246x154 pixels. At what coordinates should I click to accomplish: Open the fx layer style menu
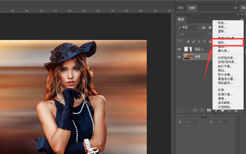[x=202, y=110]
